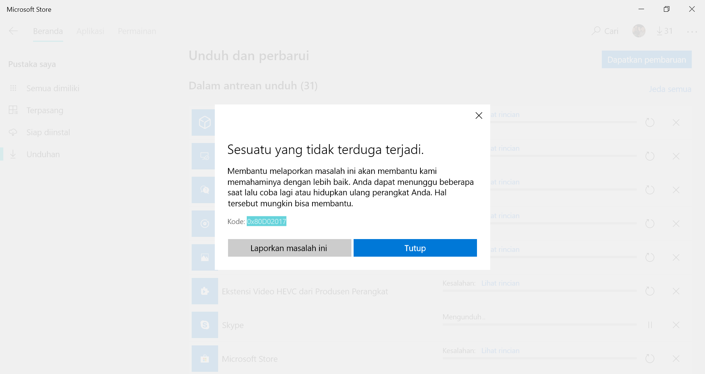The width and height of the screenshot is (705, 374).
Task: Retry the HEVC extension download
Action: (x=650, y=291)
